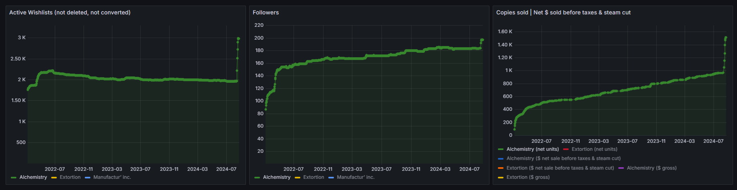Toggle Extortion series in Active Wishlists legend
The width and height of the screenshot is (737, 190).
[70, 177]
